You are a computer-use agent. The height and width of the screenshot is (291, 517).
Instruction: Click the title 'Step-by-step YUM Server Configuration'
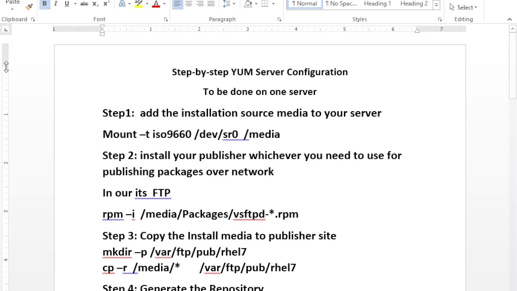coord(260,72)
